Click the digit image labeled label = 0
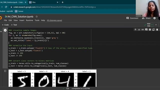 pyautogui.click(x=43, y=80)
